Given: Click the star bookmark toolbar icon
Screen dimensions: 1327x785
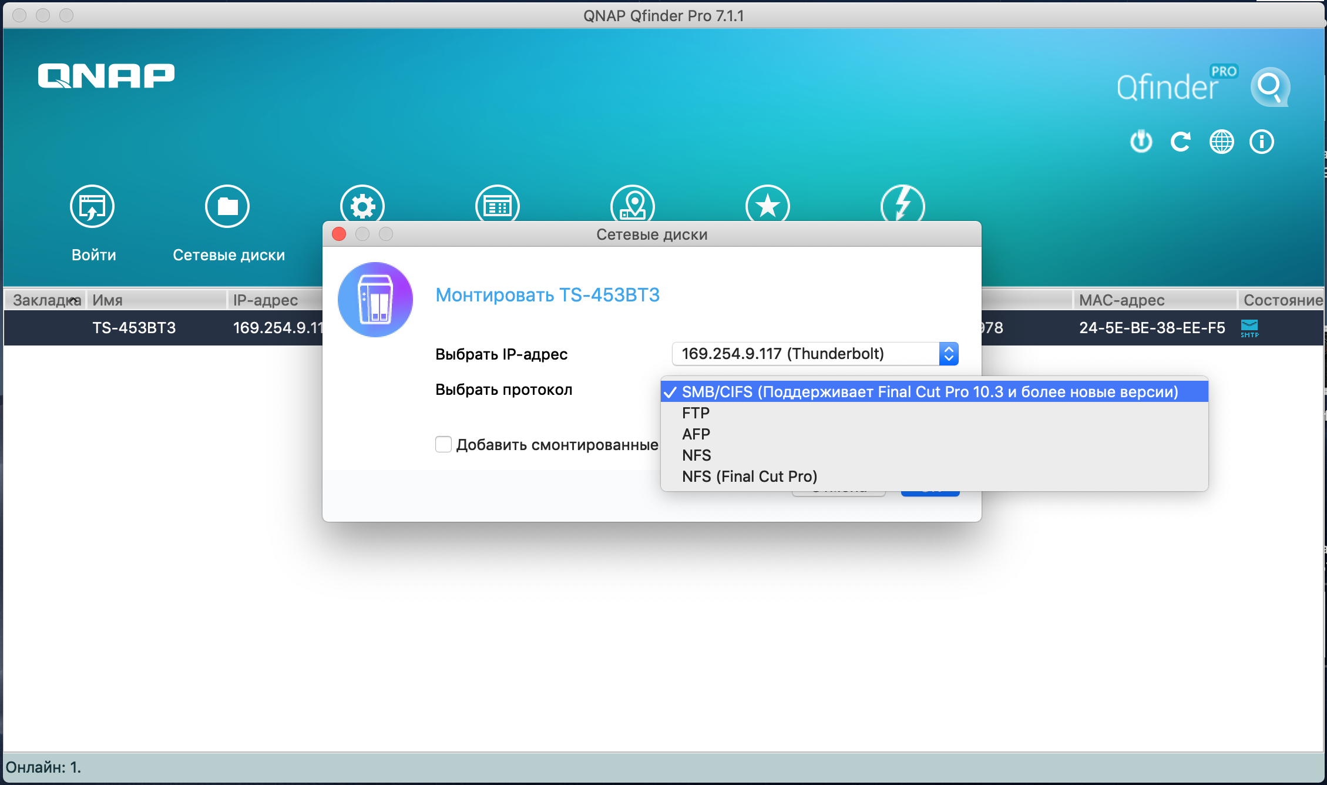Looking at the screenshot, I should click(x=767, y=206).
